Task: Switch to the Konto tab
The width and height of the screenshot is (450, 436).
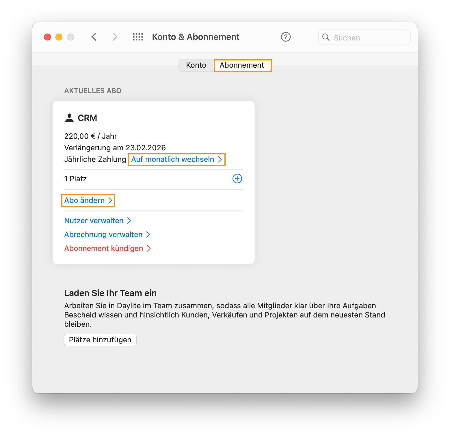Action: tap(196, 65)
